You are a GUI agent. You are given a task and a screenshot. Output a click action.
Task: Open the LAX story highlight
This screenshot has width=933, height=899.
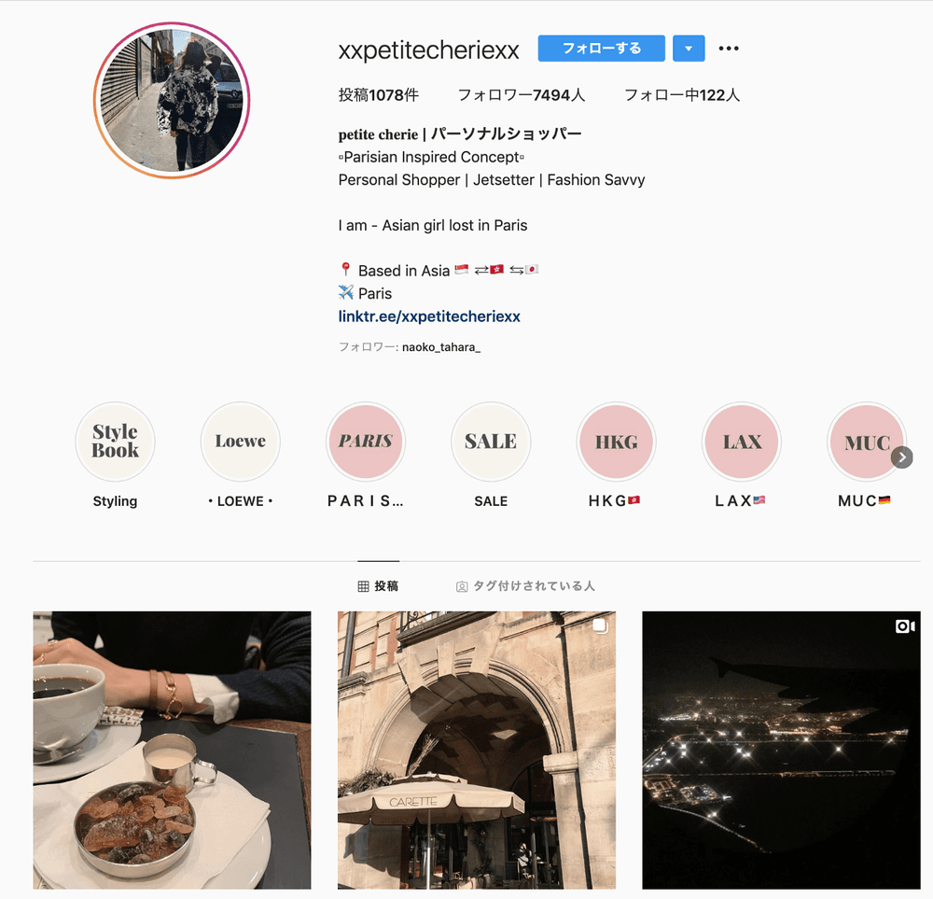(742, 442)
